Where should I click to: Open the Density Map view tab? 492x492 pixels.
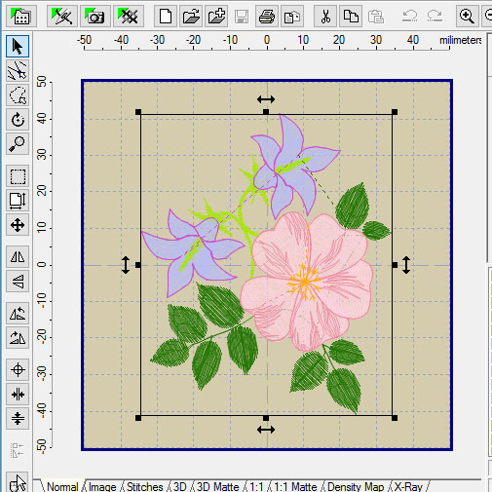[356, 486]
